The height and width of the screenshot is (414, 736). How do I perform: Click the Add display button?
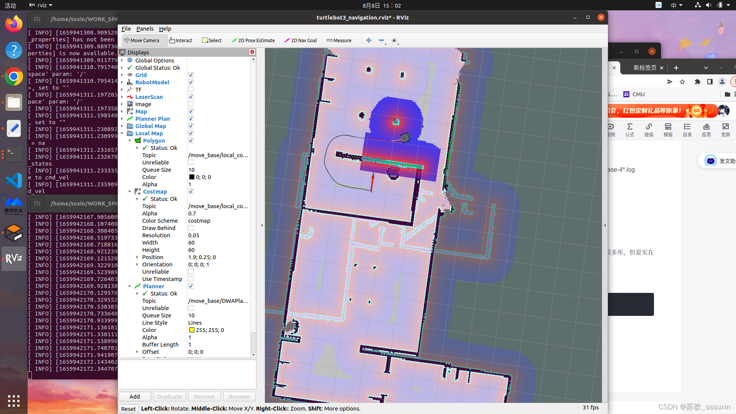click(x=135, y=396)
